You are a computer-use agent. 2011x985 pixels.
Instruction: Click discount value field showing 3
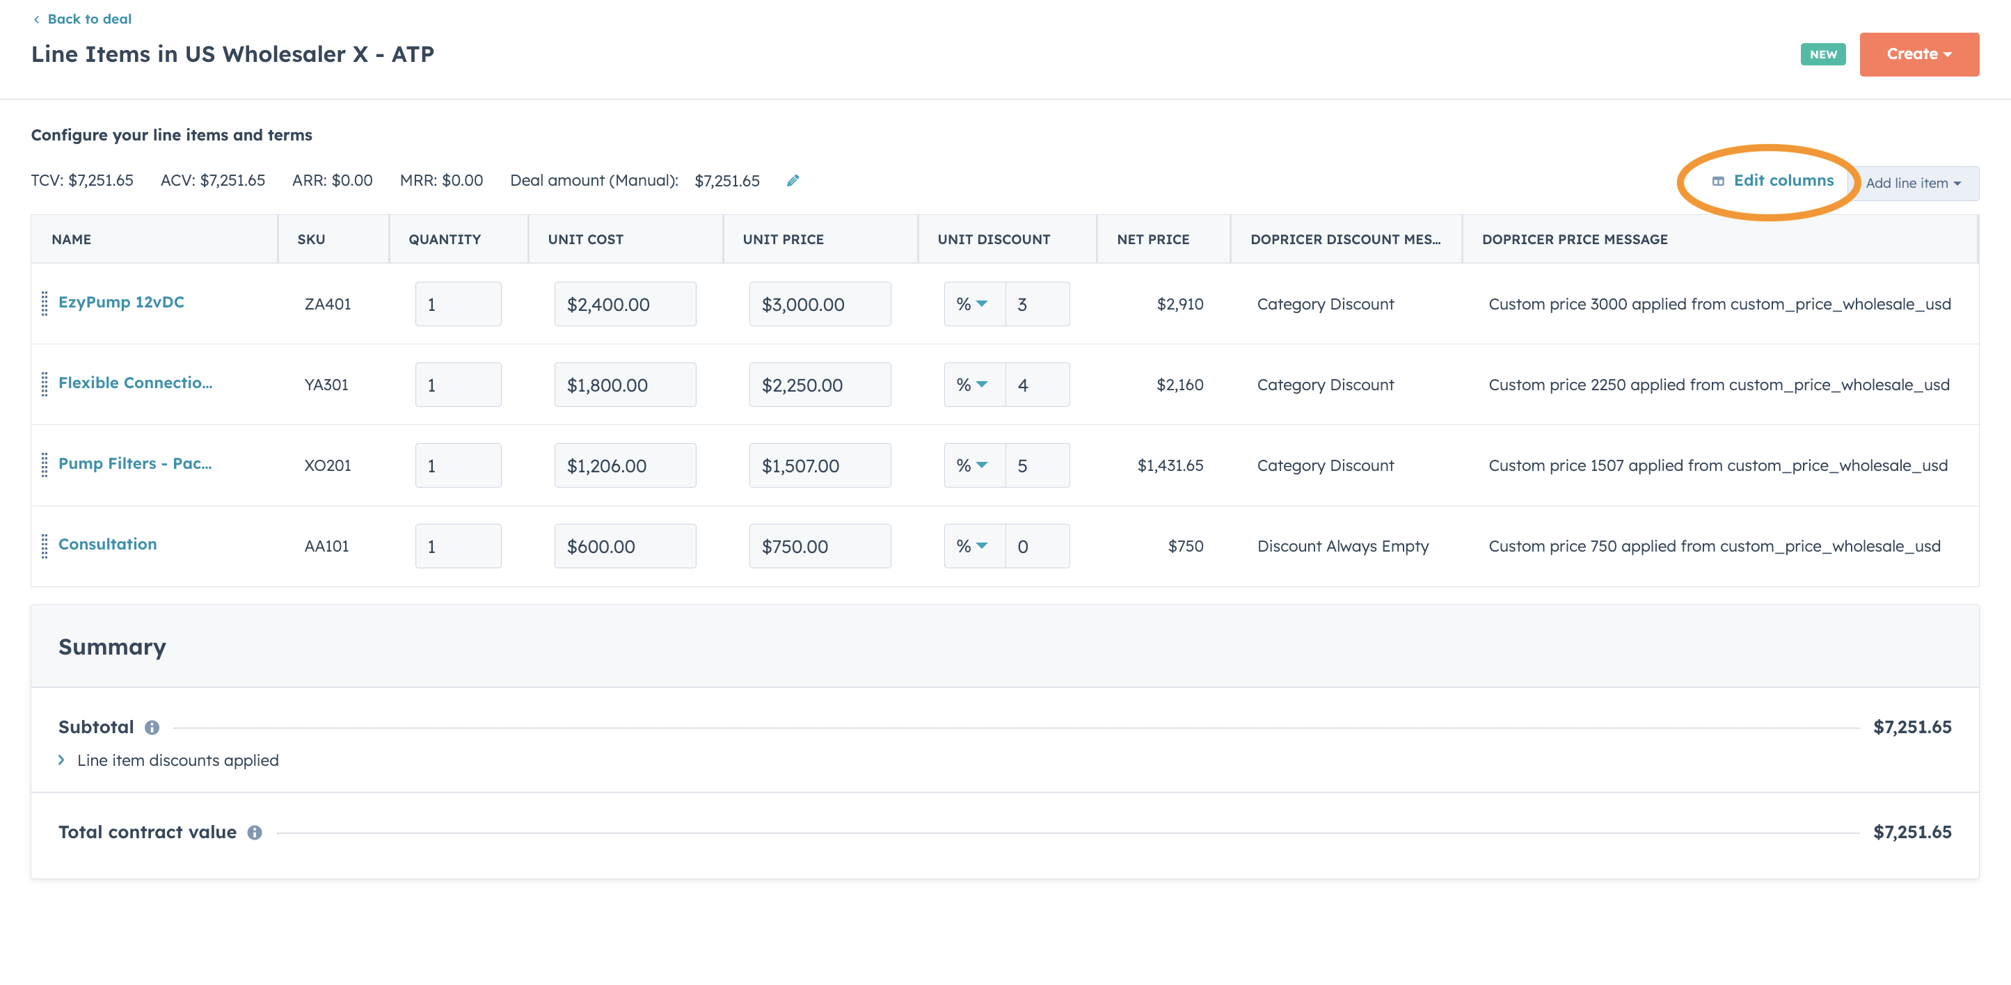pyautogui.click(x=1038, y=305)
